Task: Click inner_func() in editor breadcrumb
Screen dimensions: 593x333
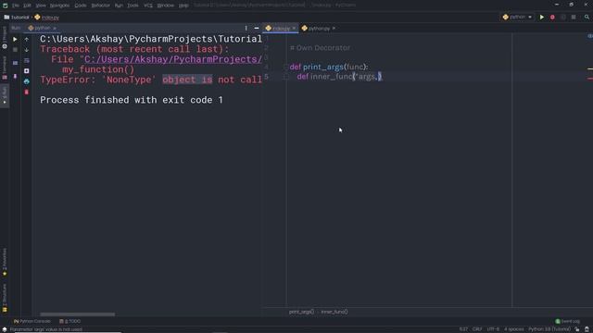Action: click(334, 312)
